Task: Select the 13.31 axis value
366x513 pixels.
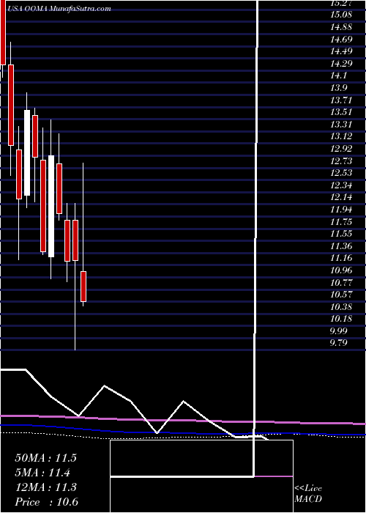Action: pos(341,125)
